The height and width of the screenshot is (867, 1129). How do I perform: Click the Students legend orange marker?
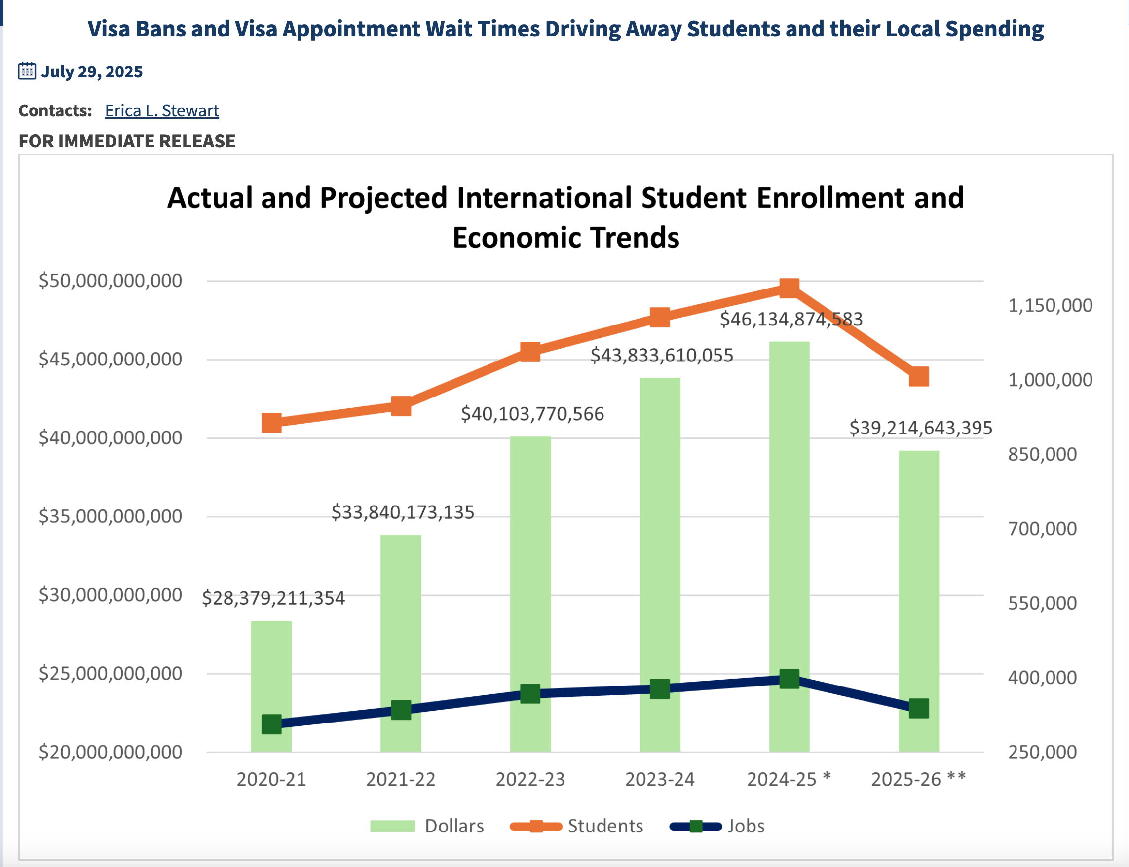tap(536, 826)
